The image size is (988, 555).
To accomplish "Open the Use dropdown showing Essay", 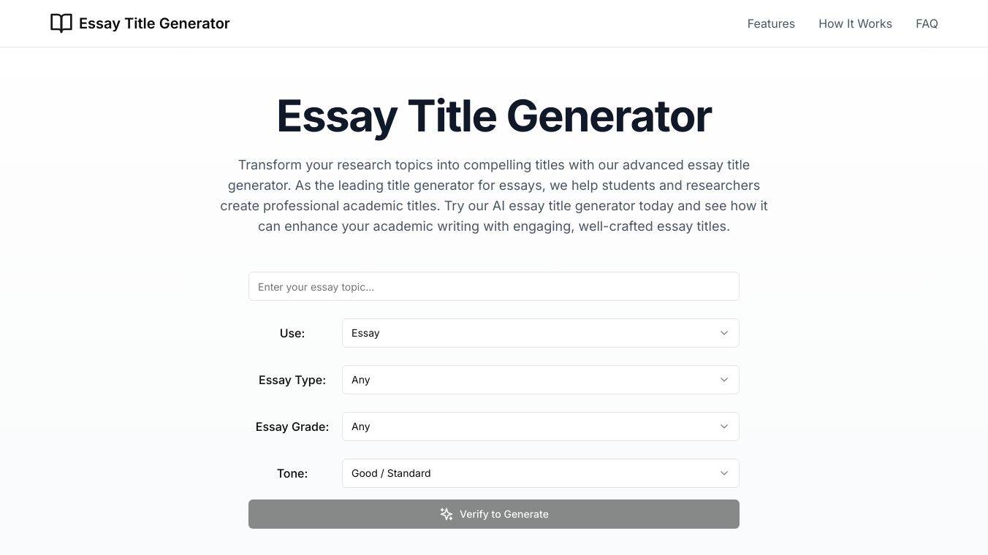I will [539, 333].
